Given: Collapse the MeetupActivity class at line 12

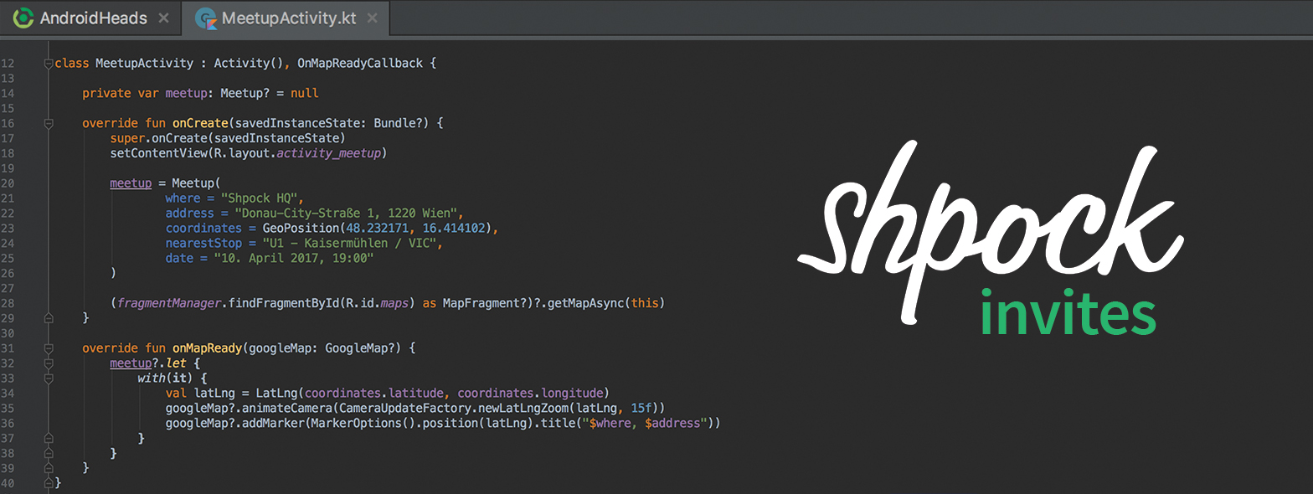Looking at the screenshot, I should 49,63.
